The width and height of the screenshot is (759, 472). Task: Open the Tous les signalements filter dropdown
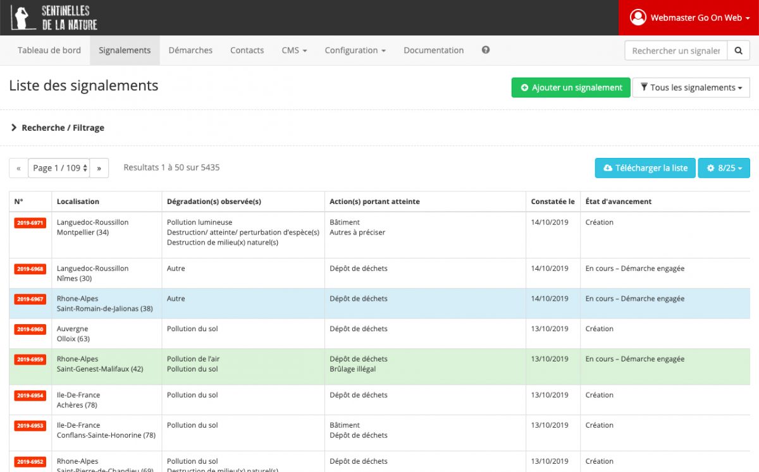[x=691, y=88]
